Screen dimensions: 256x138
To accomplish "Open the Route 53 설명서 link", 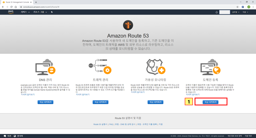I will pos(100,124).
